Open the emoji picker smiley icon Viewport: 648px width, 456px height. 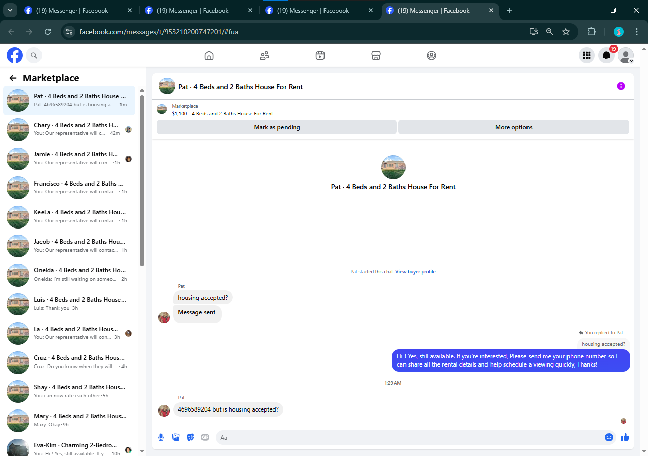pyautogui.click(x=609, y=437)
